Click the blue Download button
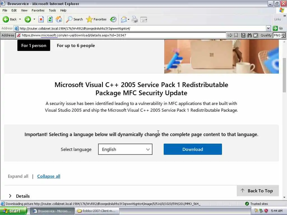 pyautogui.click(x=193, y=149)
